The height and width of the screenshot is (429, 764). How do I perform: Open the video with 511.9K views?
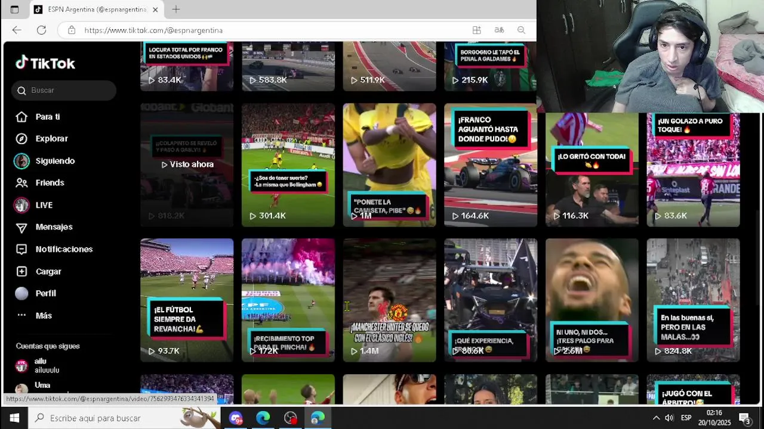pos(389,66)
